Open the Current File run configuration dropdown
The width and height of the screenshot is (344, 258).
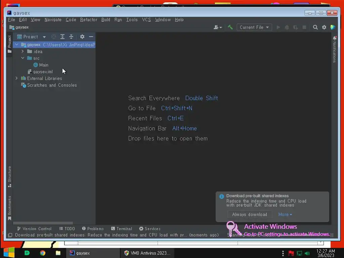(x=254, y=27)
